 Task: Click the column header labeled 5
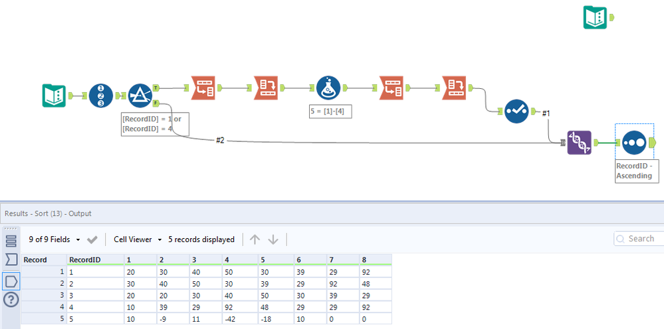(275, 260)
